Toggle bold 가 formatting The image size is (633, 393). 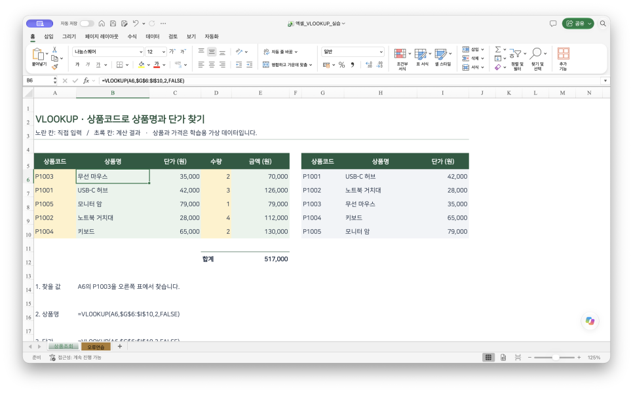click(x=77, y=65)
